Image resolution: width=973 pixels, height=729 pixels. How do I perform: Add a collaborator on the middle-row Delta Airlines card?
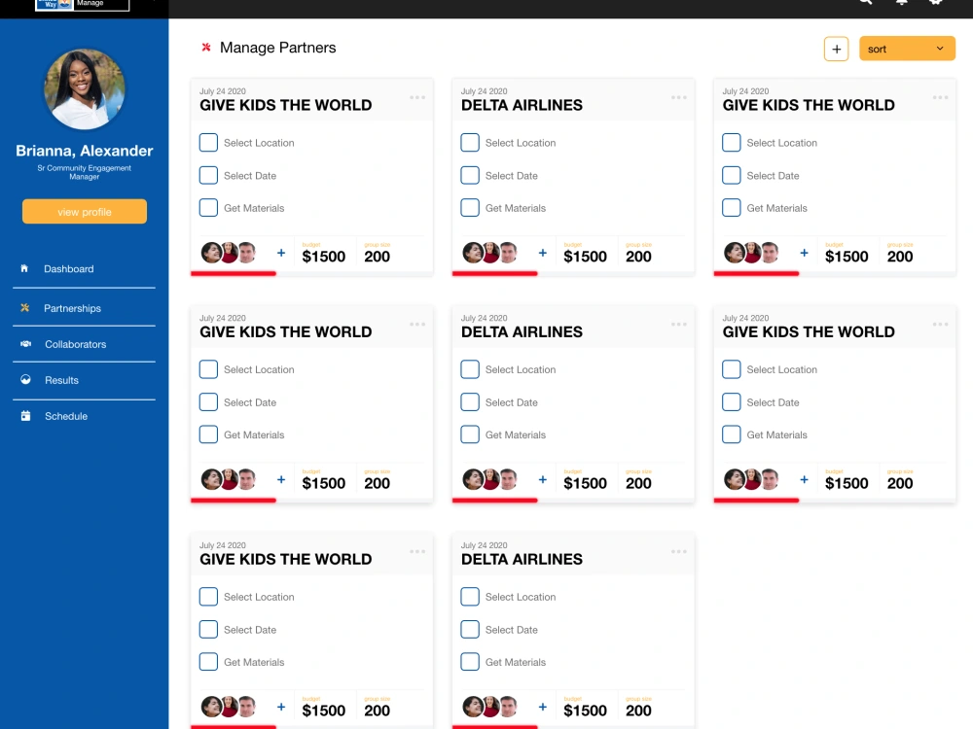pyautogui.click(x=542, y=480)
